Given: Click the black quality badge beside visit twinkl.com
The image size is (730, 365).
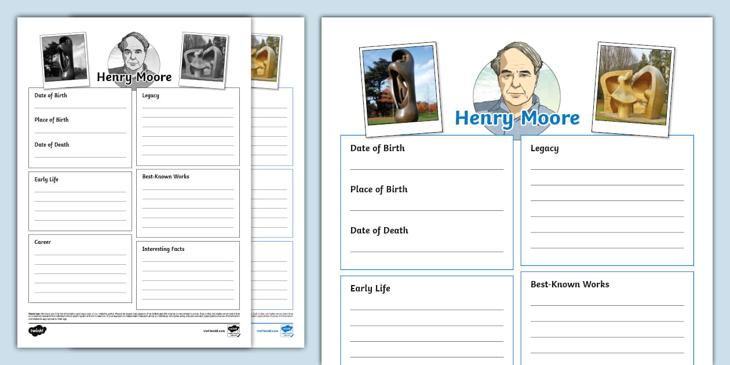Looking at the screenshot, I should [233, 330].
